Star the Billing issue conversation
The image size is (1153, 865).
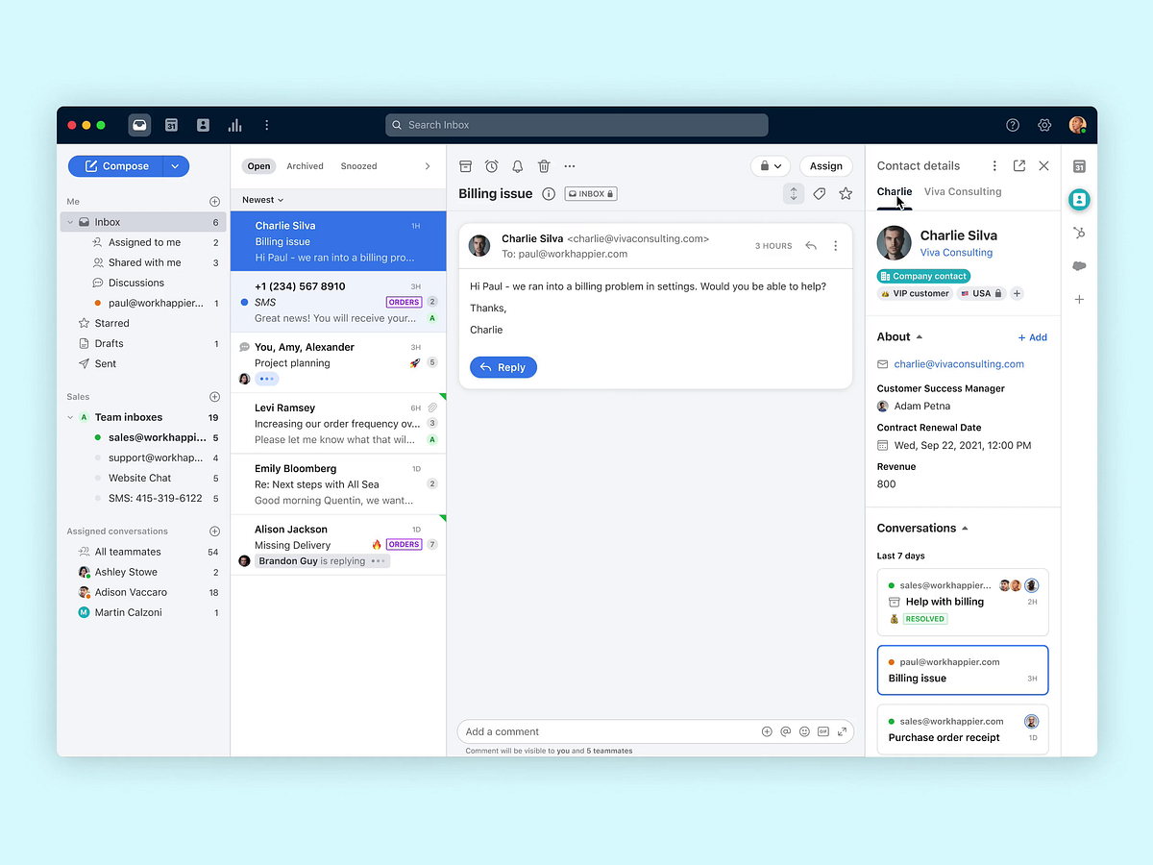click(846, 193)
